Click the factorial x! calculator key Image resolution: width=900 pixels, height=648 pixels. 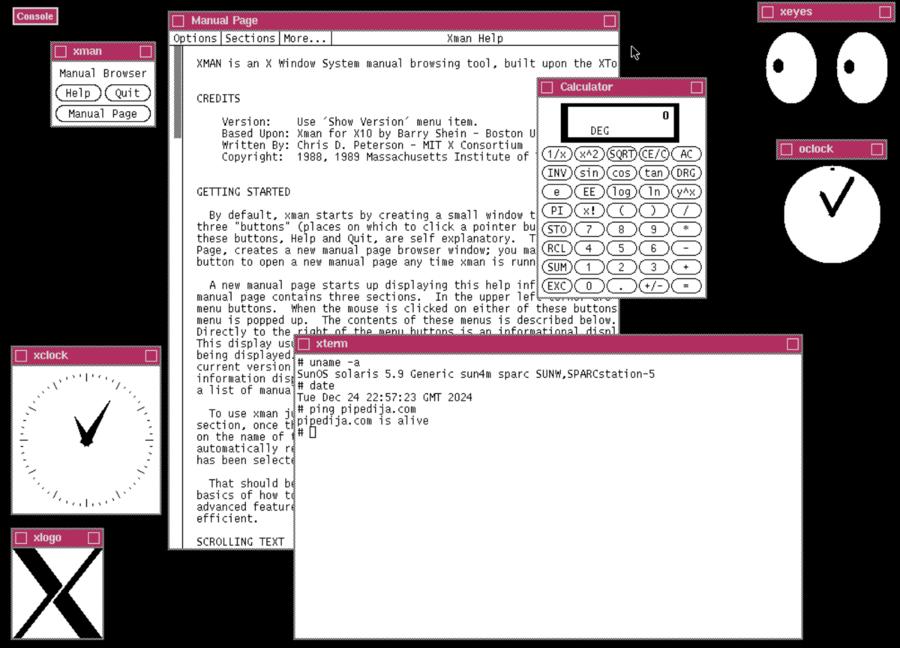click(x=589, y=211)
